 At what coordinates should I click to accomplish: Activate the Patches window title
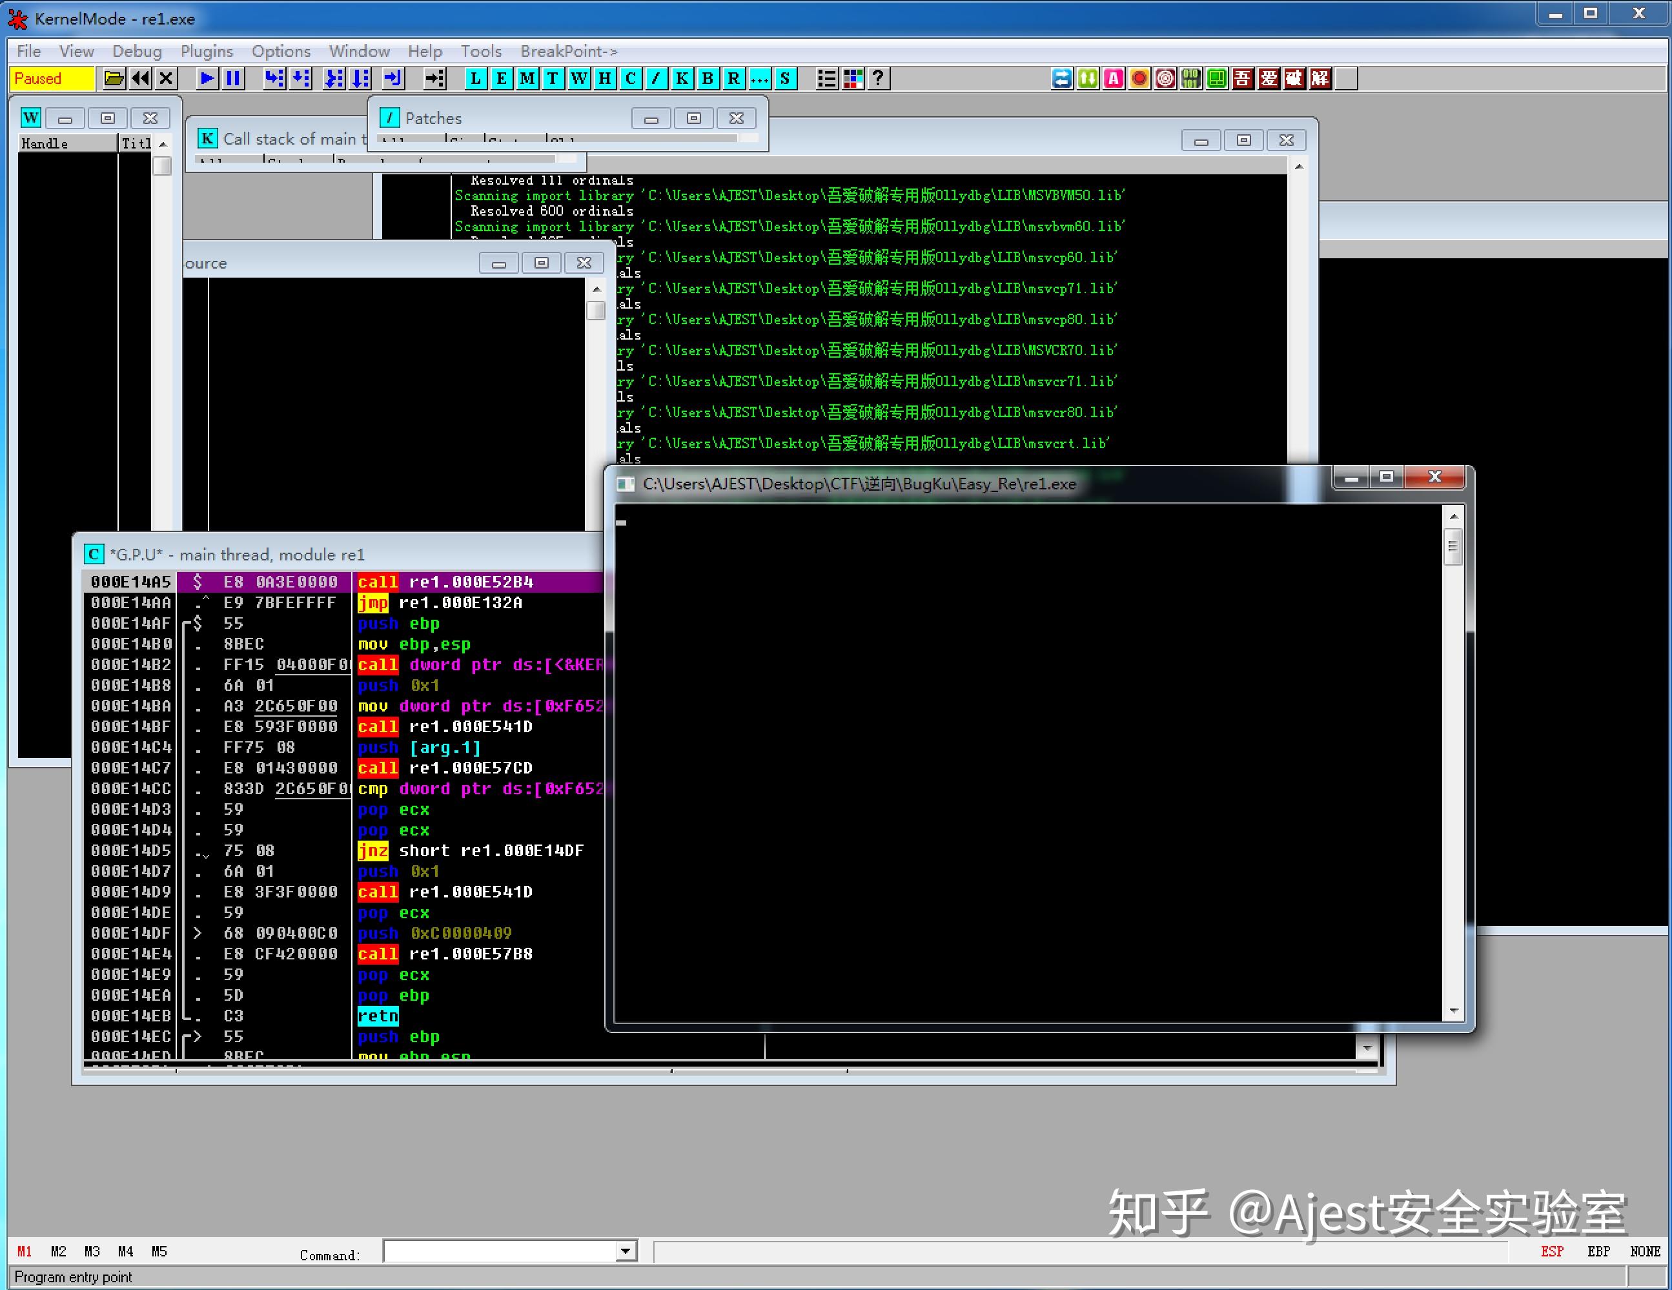[x=433, y=118]
